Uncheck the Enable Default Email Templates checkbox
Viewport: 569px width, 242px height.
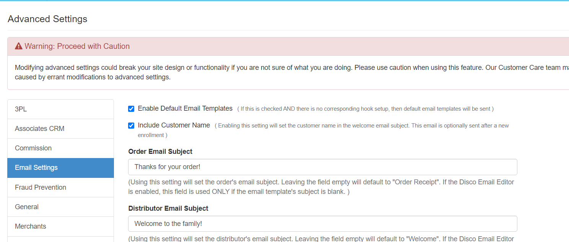131,109
